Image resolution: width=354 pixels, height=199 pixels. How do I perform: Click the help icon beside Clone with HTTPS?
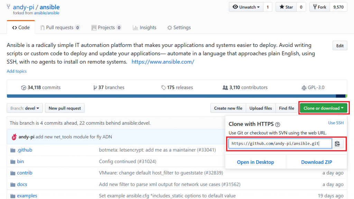coord(278,124)
